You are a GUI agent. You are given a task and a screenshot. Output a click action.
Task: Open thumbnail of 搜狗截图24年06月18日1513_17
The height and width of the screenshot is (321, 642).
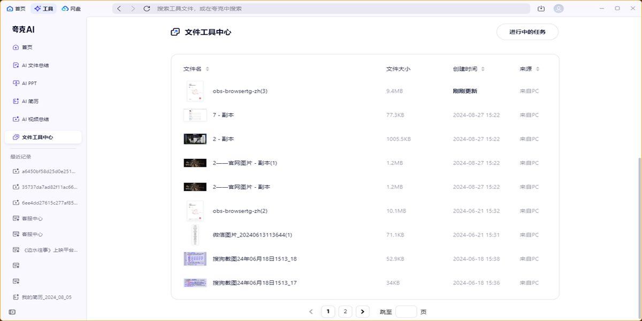coord(195,282)
